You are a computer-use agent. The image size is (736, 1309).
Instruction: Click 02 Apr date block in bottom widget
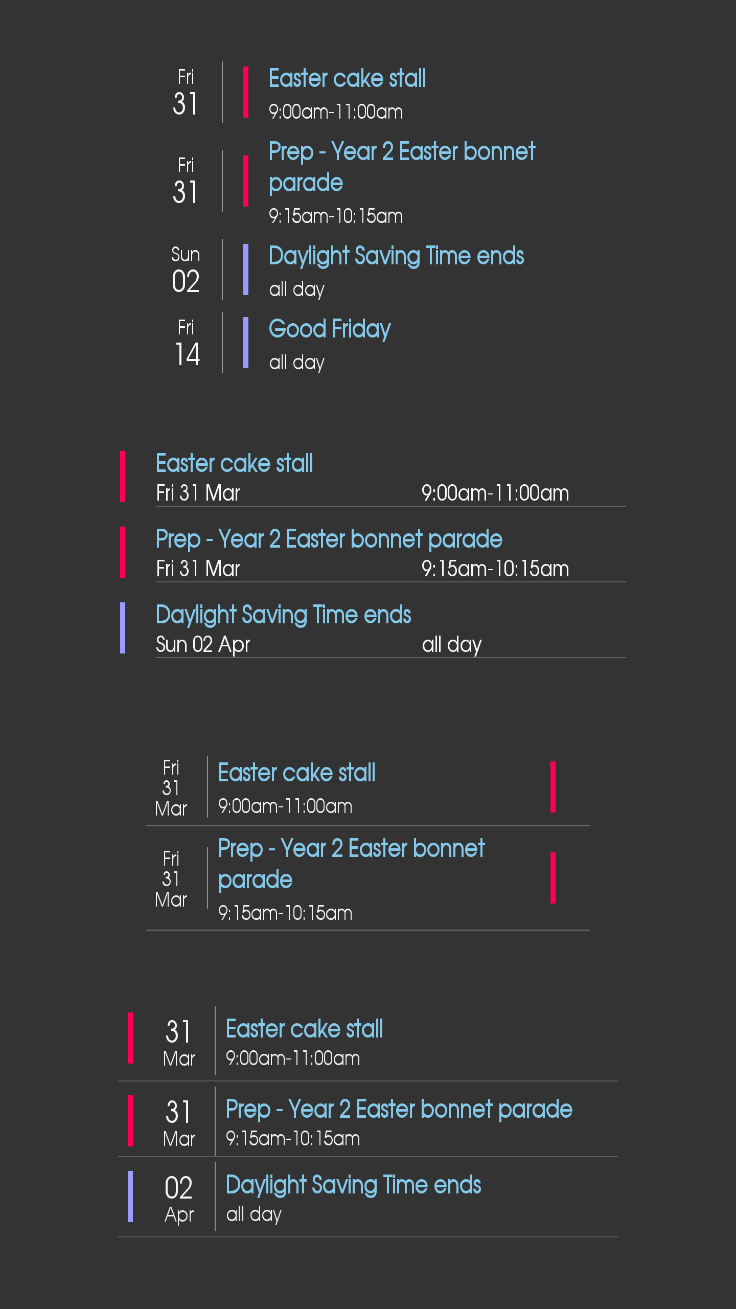pos(179,1198)
